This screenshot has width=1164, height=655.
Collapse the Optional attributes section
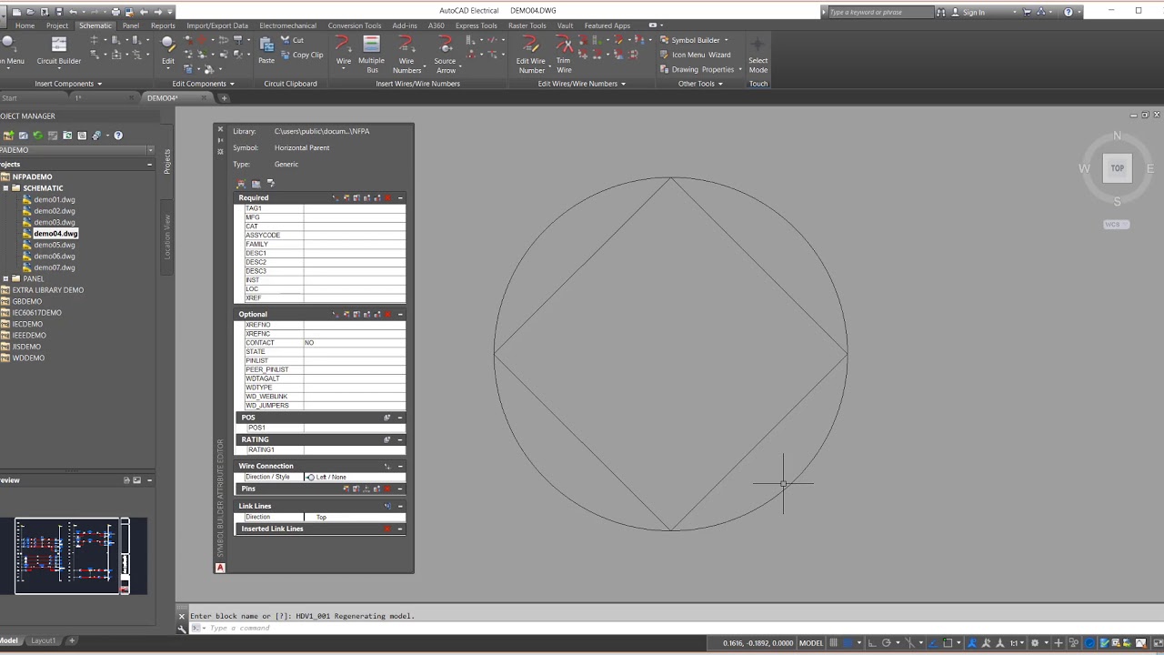pos(400,315)
